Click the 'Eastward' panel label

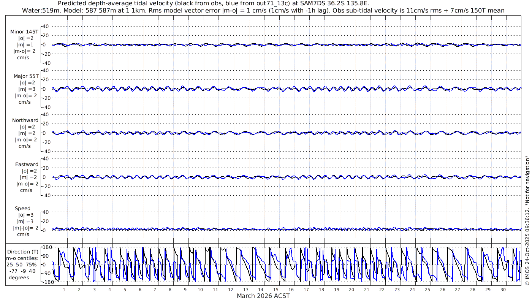(x=27, y=165)
